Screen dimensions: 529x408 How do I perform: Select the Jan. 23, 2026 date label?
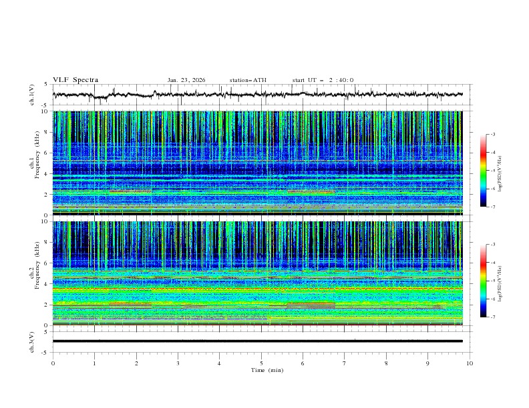186,80
